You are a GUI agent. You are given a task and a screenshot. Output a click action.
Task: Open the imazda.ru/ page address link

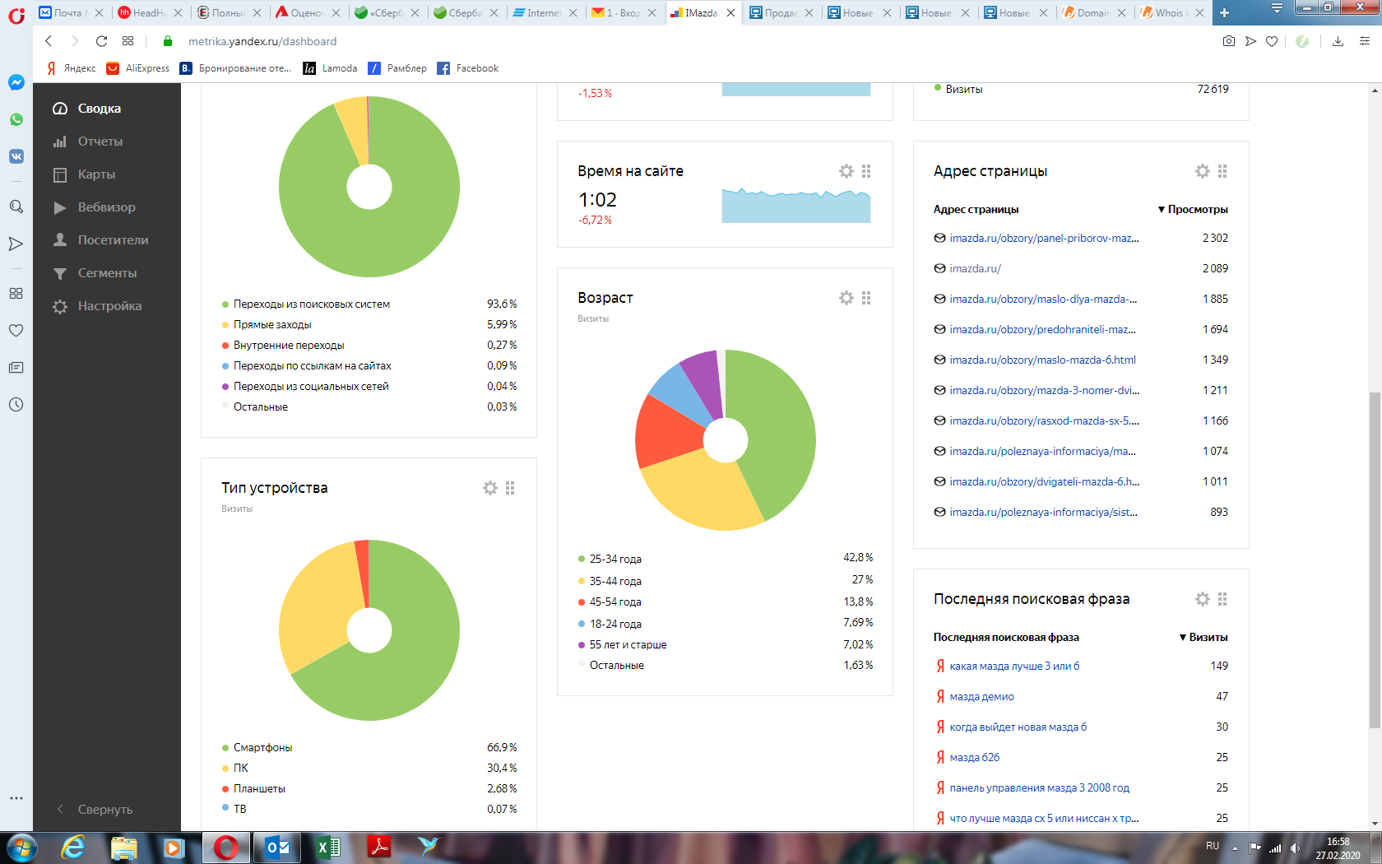tap(975, 268)
